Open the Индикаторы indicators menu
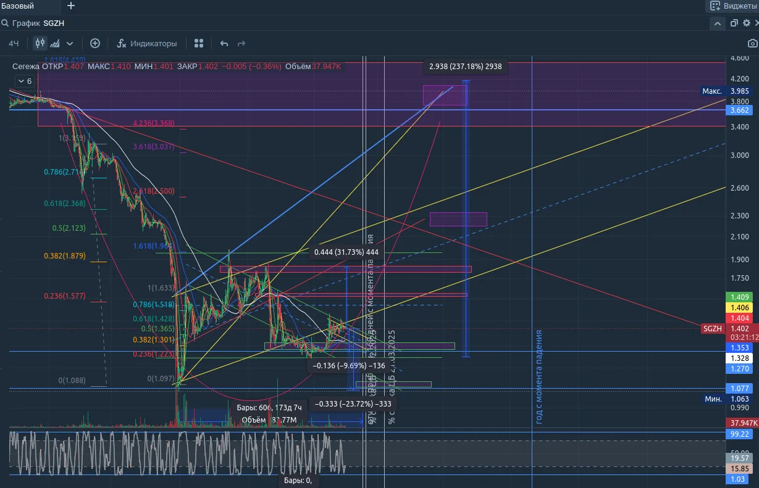The image size is (759, 488). 147,43
